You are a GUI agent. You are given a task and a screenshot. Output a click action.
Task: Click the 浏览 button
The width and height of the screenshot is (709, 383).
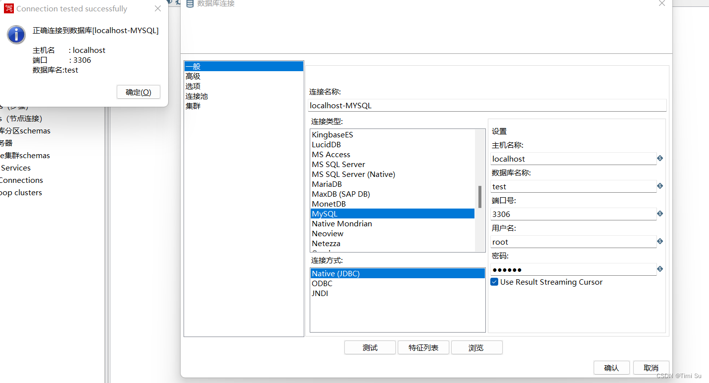pyautogui.click(x=476, y=347)
